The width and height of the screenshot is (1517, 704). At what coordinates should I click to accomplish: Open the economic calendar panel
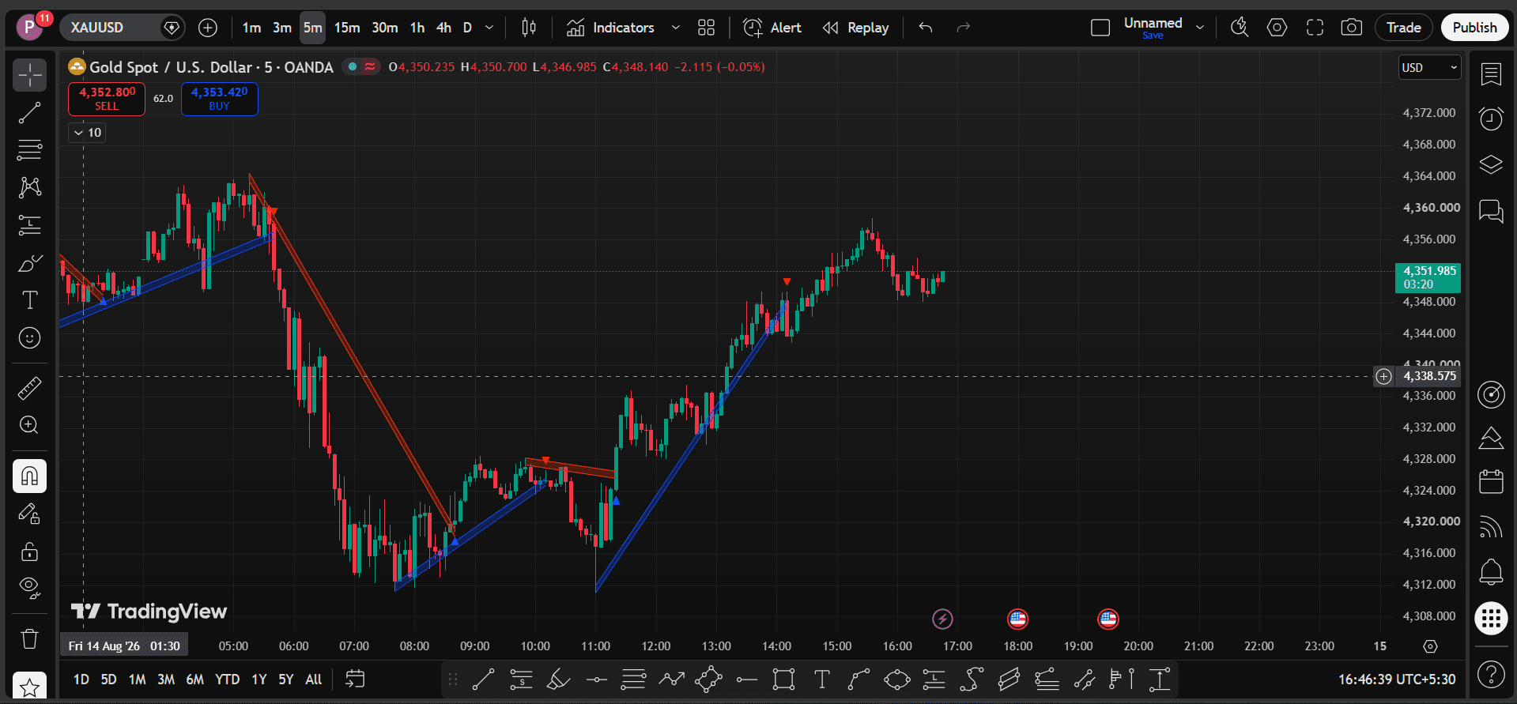(1491, 481)
